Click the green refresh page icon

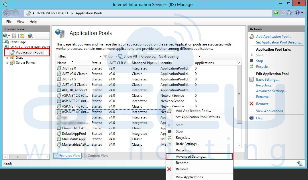click(276, 13)
